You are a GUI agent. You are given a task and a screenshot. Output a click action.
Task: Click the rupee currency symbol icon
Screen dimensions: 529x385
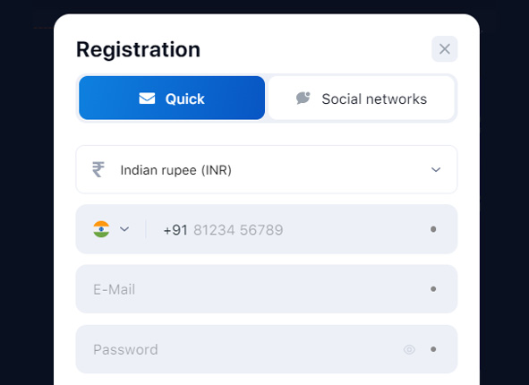point(98,169)
